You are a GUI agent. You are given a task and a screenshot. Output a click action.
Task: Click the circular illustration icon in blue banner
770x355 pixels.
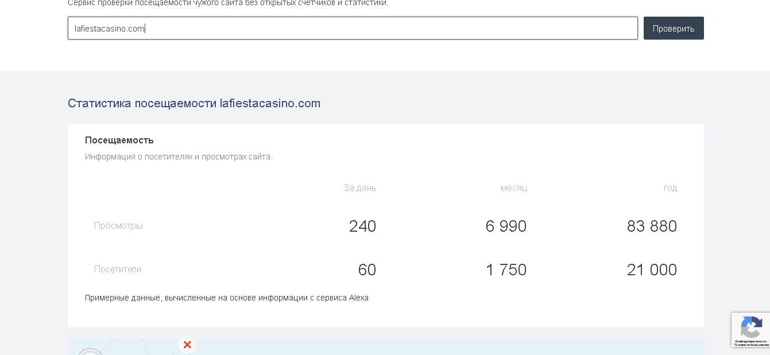[90, 351]
